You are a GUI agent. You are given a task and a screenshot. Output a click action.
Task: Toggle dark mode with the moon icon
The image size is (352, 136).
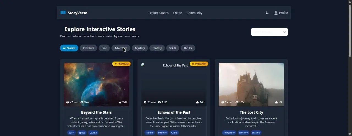[267, 13]
